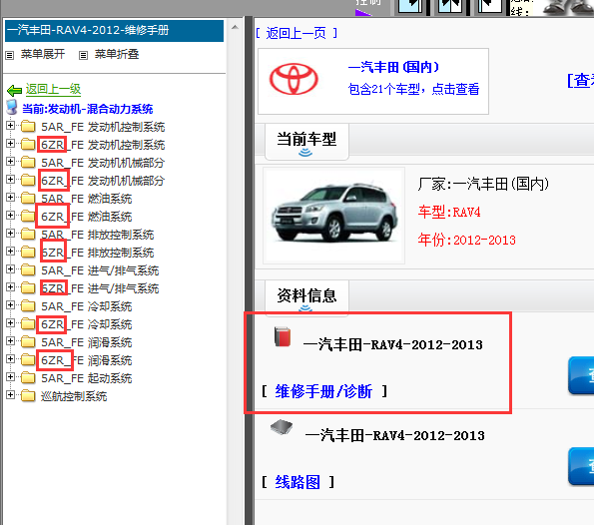
Task: Open the 一汽丰田 (国内) brand link
Action: click(x=393, y=67)
